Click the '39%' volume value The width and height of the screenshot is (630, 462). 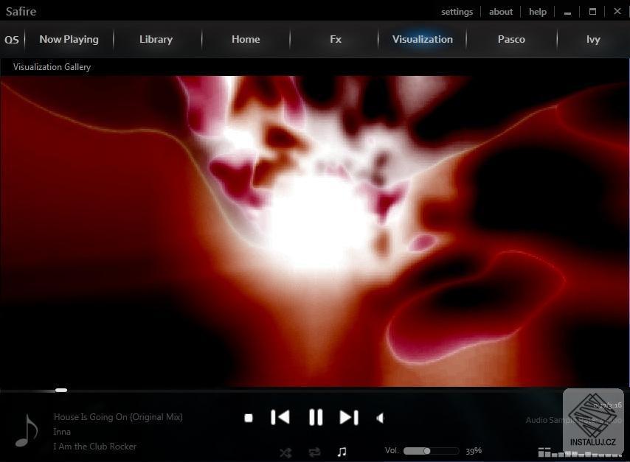[x=474, y=451]
